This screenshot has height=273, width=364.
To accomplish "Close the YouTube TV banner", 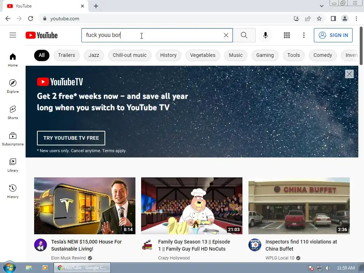I will tap(349, 74).
